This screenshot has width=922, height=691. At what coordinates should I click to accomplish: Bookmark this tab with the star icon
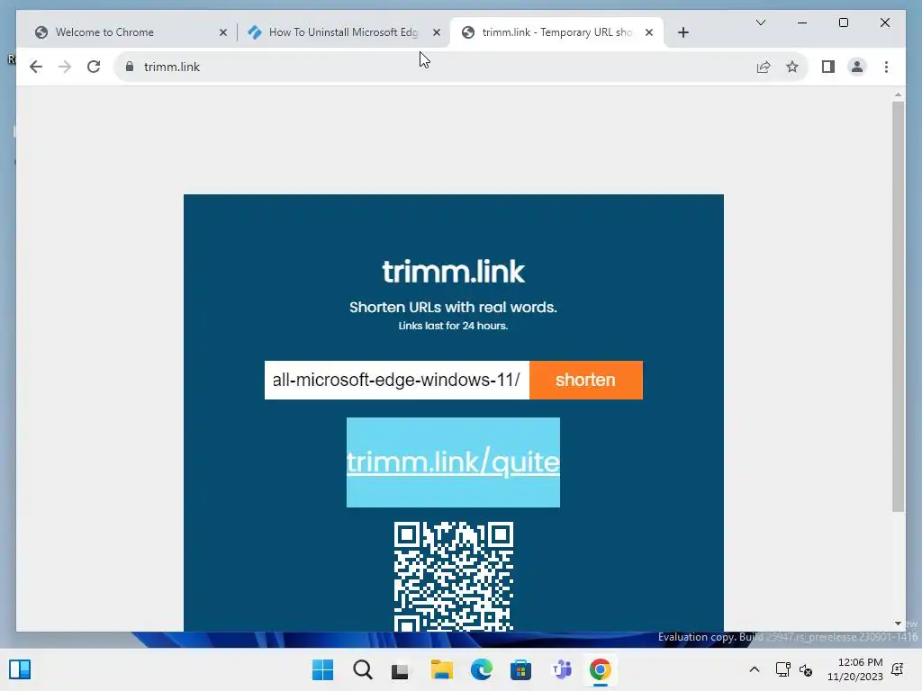click(x=792, y=67)
